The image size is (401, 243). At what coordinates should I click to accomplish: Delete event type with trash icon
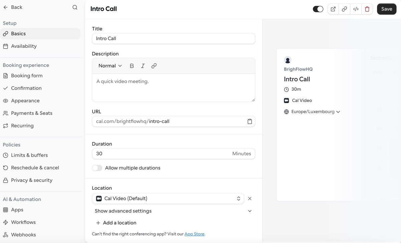(x=367, y=9)
